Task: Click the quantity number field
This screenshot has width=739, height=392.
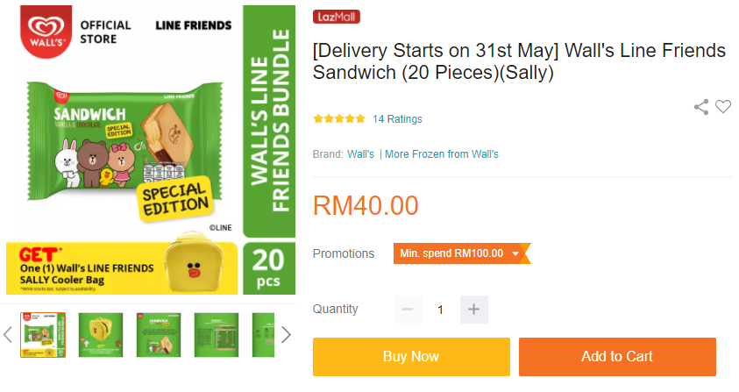Action: (x=440, y=310)
